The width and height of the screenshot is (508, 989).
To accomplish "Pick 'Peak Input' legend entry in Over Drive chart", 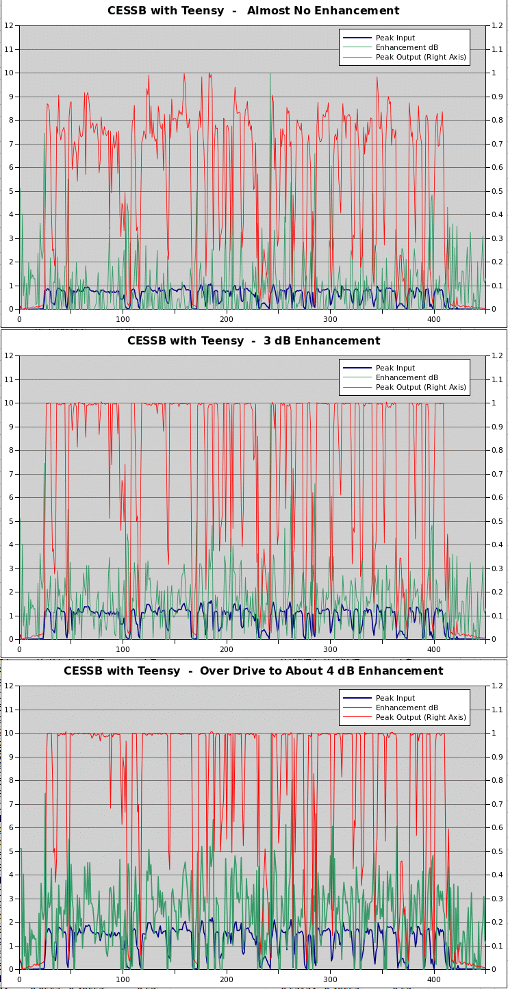I will coord(395,699).
